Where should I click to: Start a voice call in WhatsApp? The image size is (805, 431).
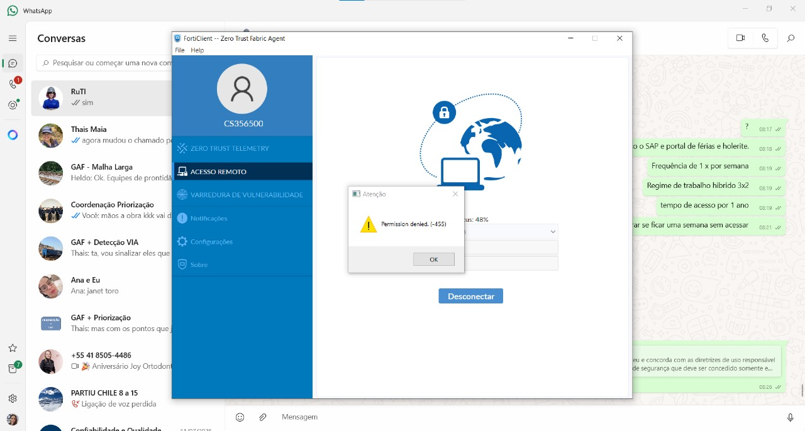pyautogui.click(x=765, y=38)
